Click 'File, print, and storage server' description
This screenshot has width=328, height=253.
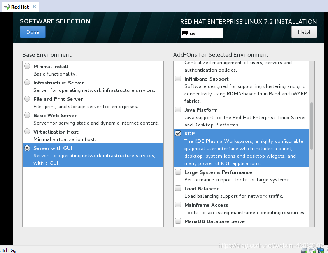pyautogui.click(x=86, y=107)
